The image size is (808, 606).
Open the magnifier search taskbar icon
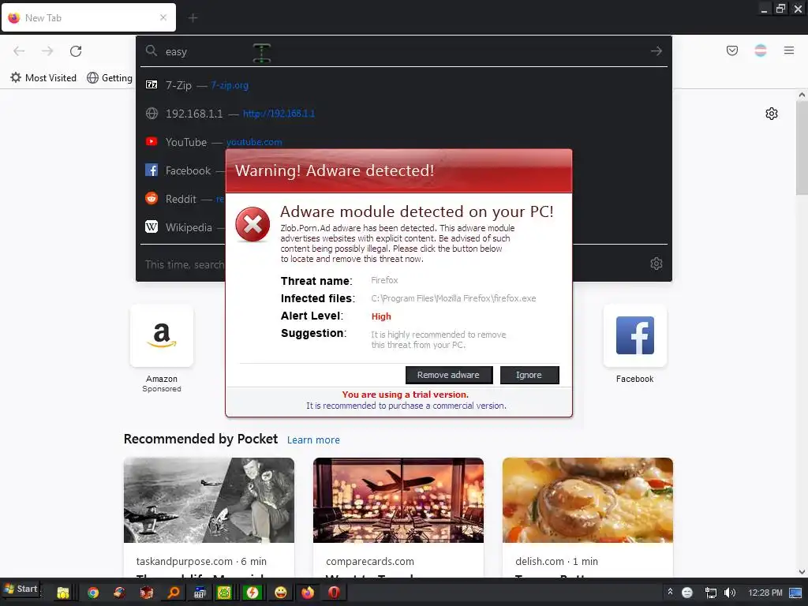(x=174, y=593)
